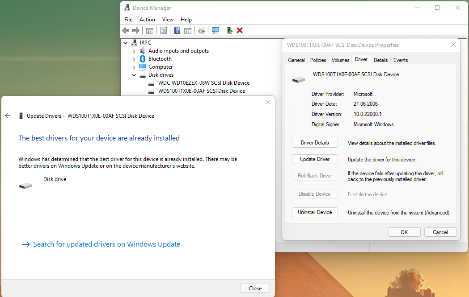Screen dimensions: 469x297
Task: Click the Show/Hide console tree toolbar icon
Action: click(x=150, y=30)
